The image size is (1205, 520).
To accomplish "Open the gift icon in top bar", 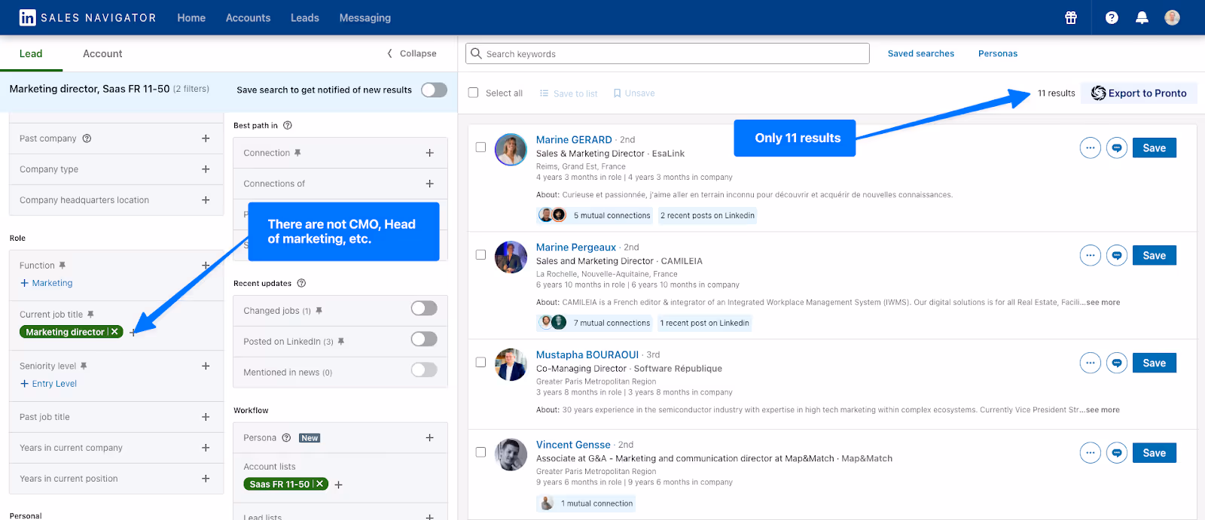I will point(1071,17).
